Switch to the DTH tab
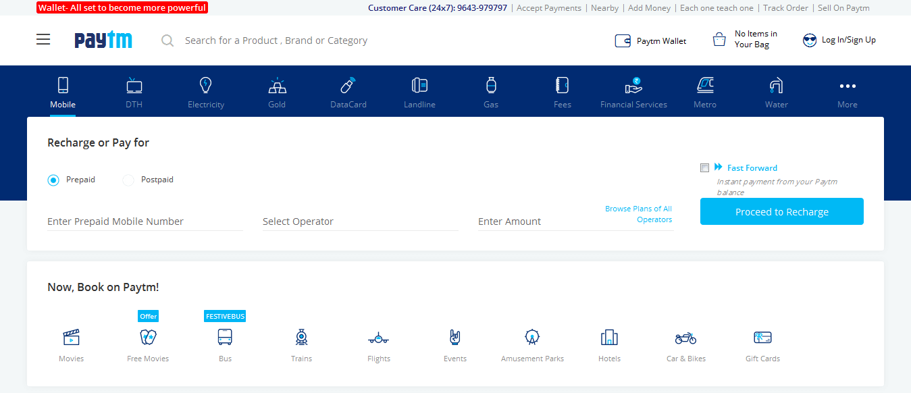Viewport: 911px width, 393px height. (134, 93)
